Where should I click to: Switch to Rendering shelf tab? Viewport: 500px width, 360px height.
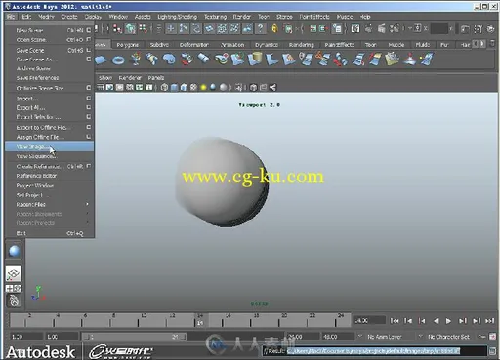[x=301, y=45]
